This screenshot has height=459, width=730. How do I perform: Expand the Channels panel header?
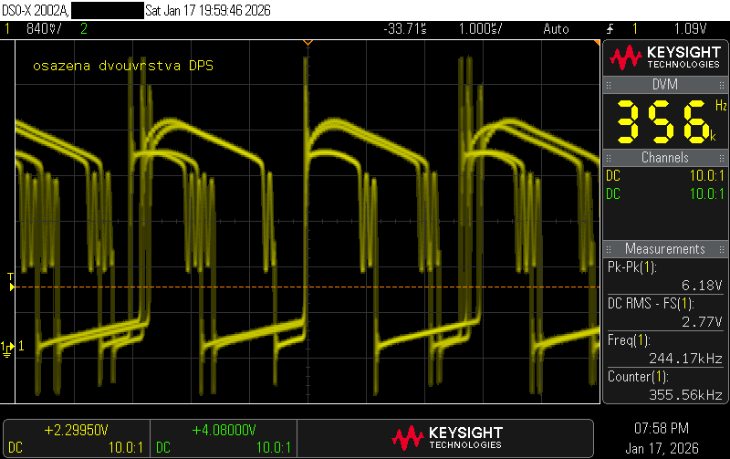tap(663, 158)
